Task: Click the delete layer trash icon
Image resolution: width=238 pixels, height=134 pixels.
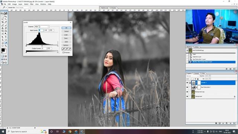Action: pos(234,123)
